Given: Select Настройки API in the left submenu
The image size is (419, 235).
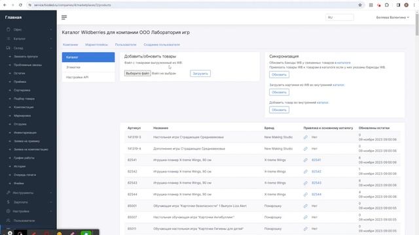Looking at the screenshot, I should (x=88, y=77).
